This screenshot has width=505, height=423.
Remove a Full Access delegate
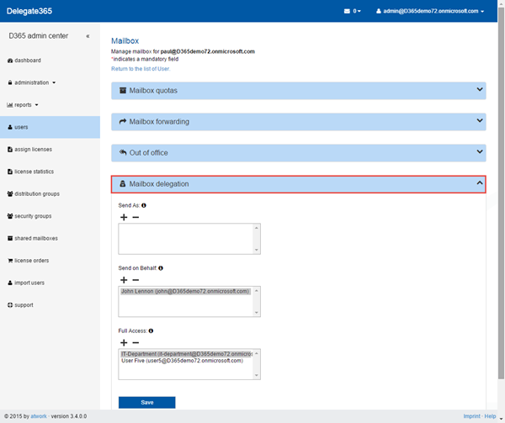136,342
